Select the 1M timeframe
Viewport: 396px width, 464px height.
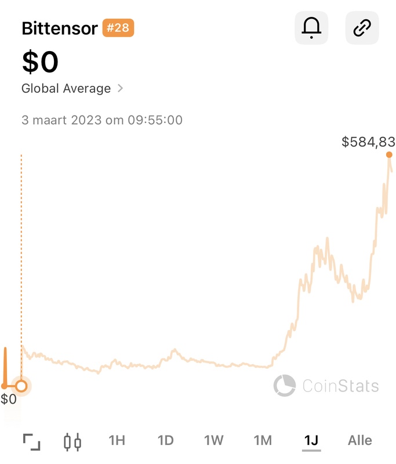pyautogui.click(x=263, y=440)
